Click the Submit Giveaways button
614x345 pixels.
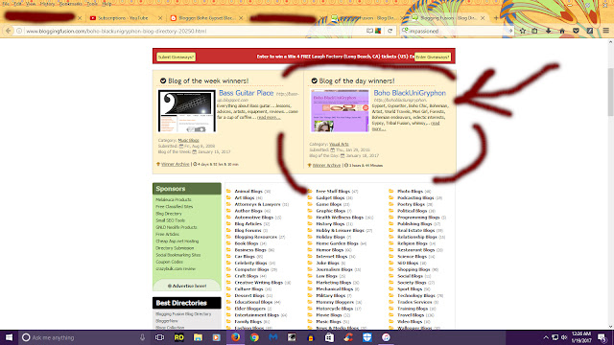pyautogui.click(x=176, y=57)
